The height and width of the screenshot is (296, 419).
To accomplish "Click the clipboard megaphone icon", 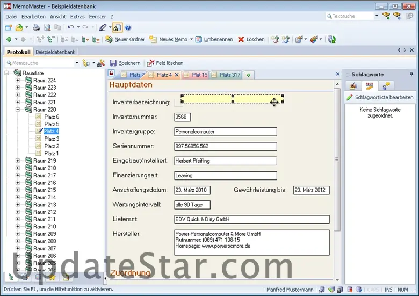I will pyautogui.click(x=299, y=40).
